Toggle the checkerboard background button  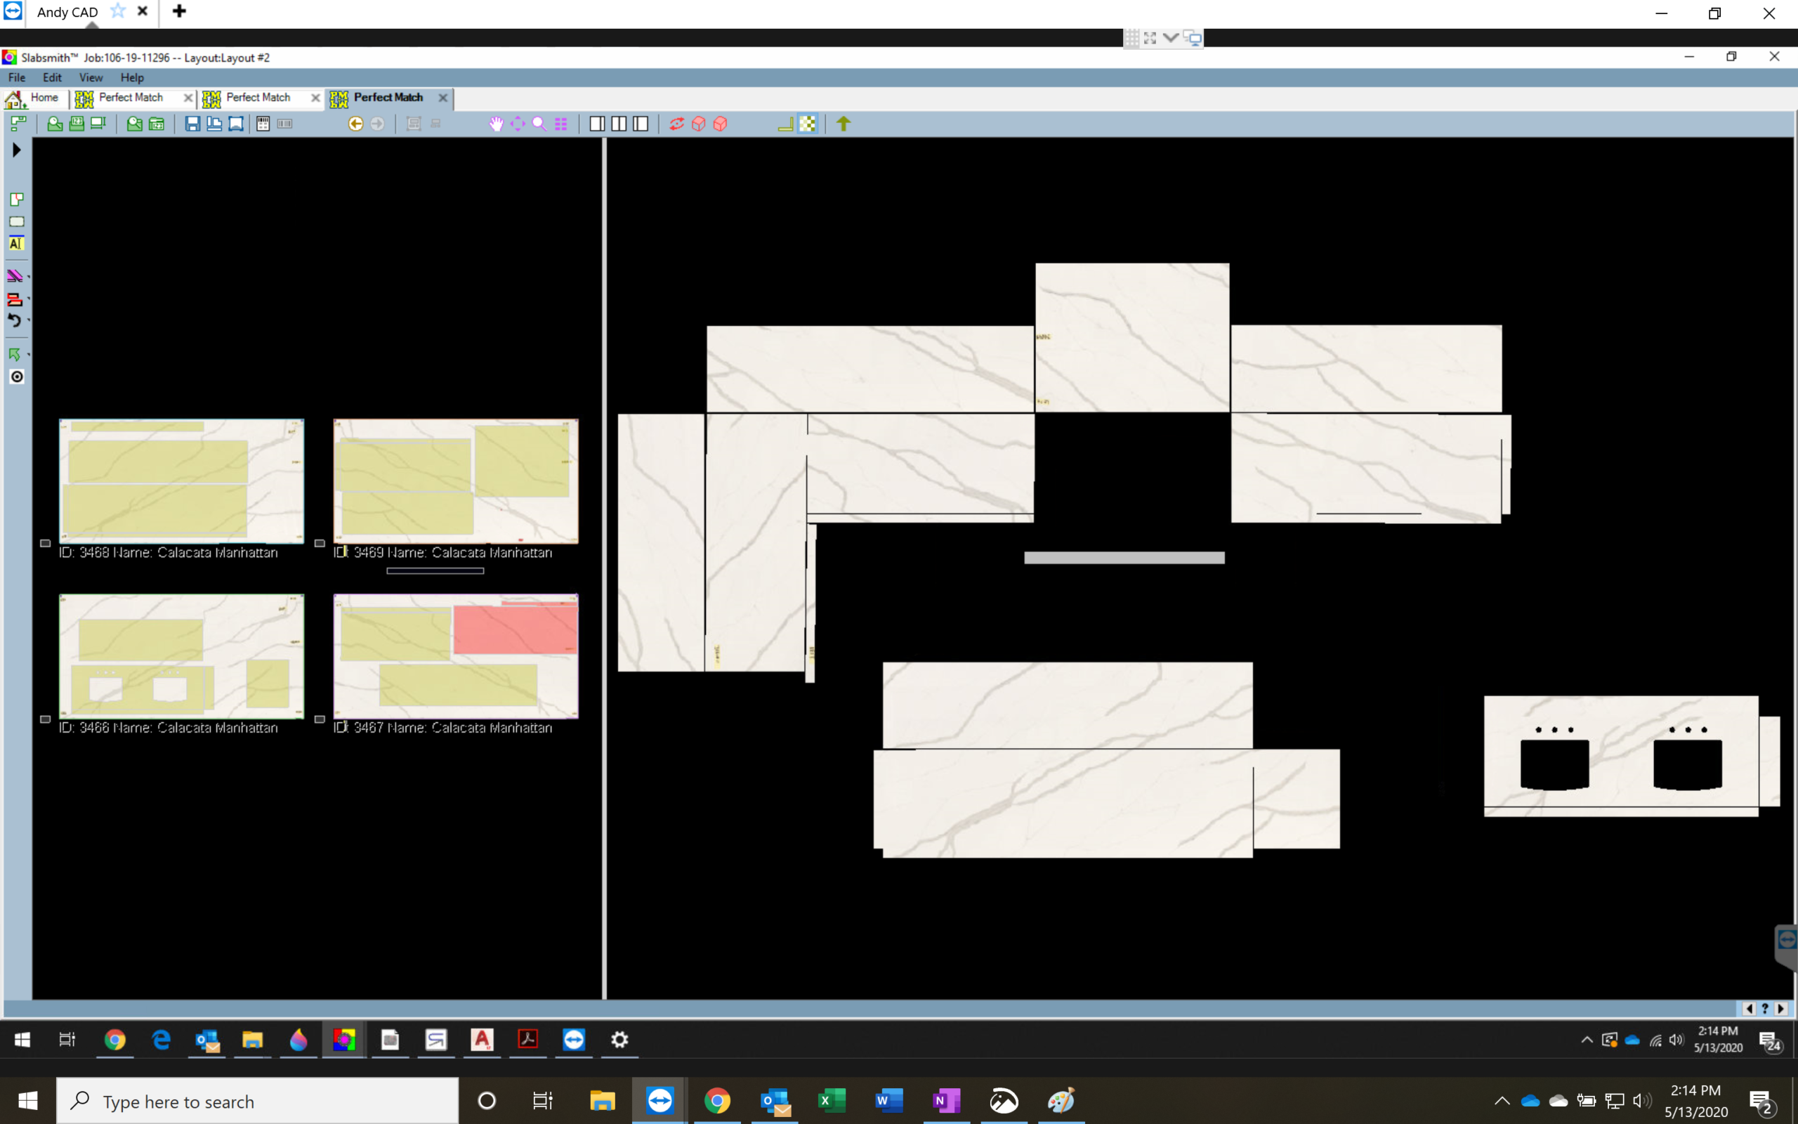tap(808, 124)
